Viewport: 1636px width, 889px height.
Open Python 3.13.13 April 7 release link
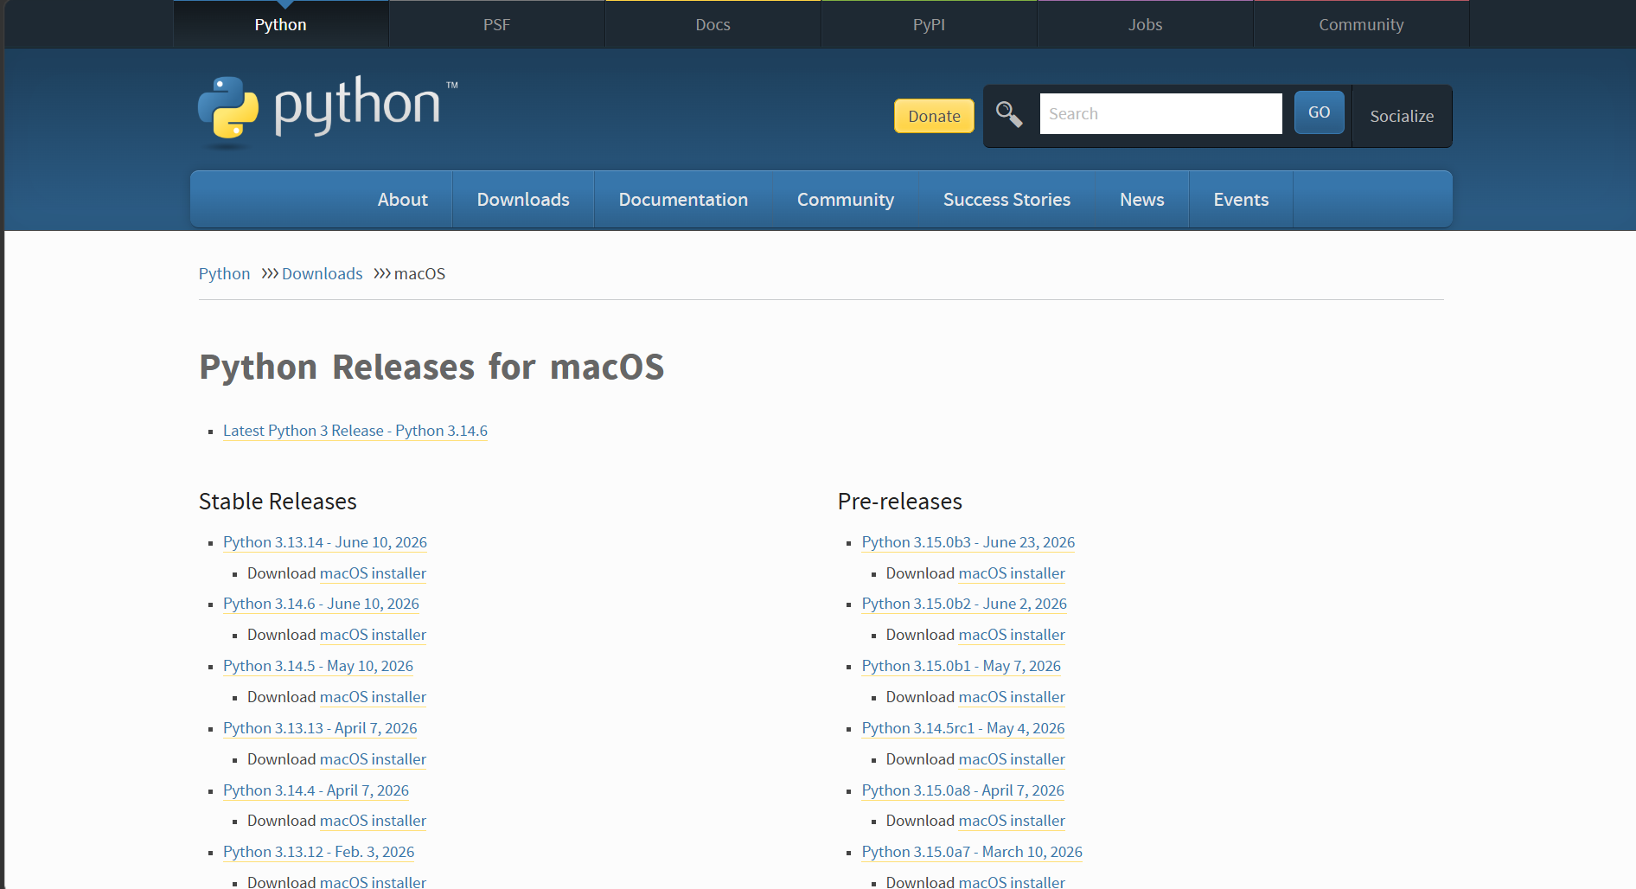(320, 728)
